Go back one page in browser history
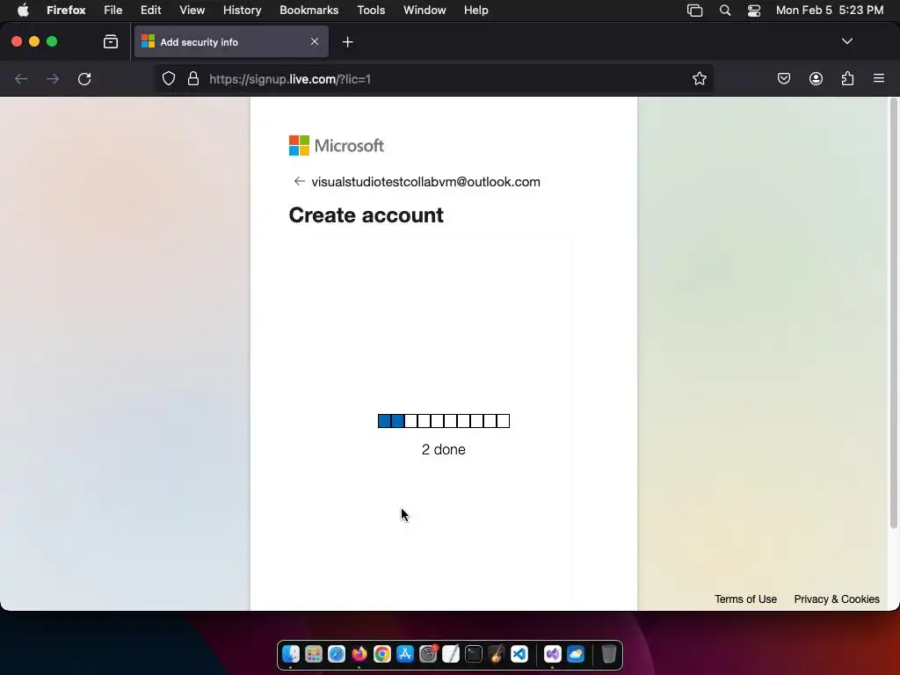Screen dimensions: 900x675 [x=21, y=78]
